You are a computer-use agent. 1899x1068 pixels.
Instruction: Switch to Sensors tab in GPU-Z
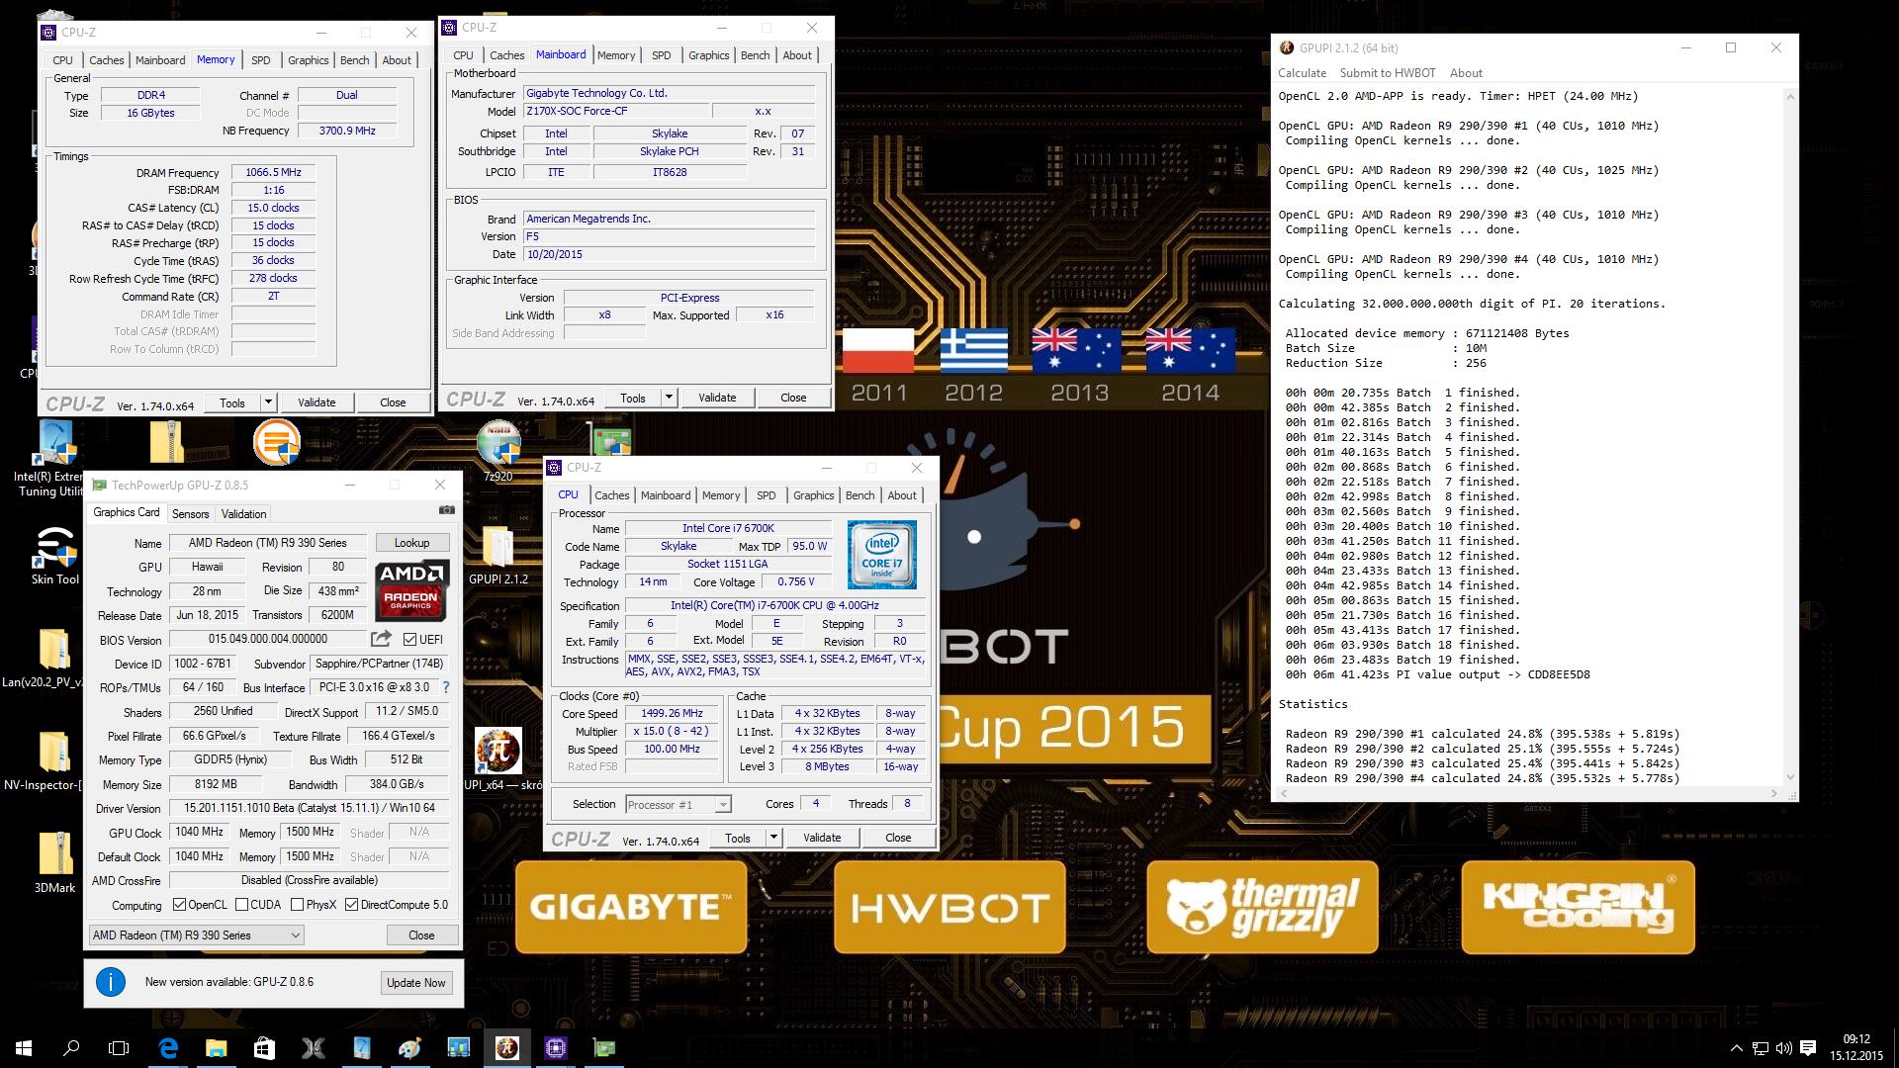(190, 514)
